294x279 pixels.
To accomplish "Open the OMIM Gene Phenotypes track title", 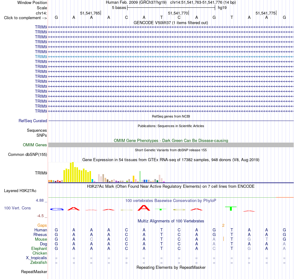I will coord(171,140).
